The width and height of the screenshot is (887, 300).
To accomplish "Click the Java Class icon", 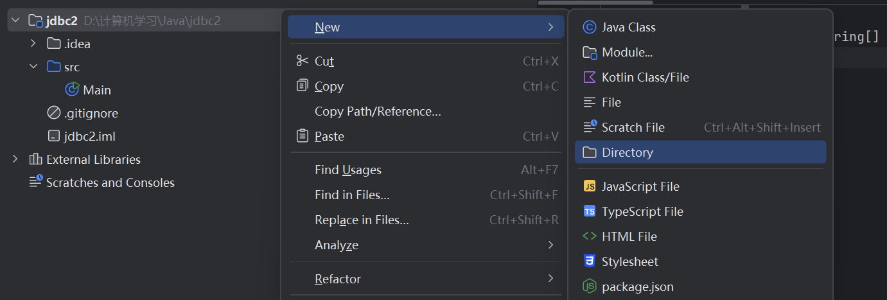I will (x=589, y=27).
